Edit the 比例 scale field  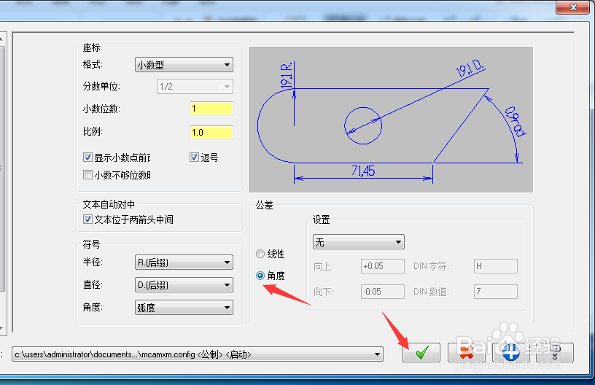click(211, 133)
